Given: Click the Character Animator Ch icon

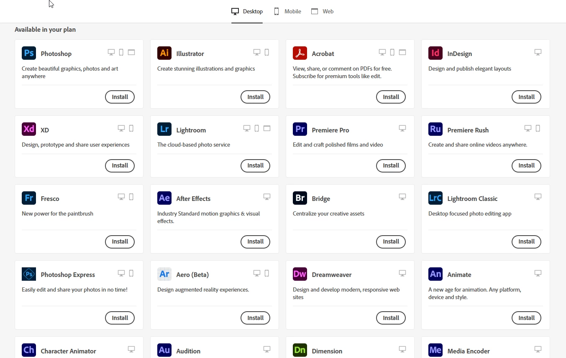Looking at the screenshot, I should pos(29,350).
